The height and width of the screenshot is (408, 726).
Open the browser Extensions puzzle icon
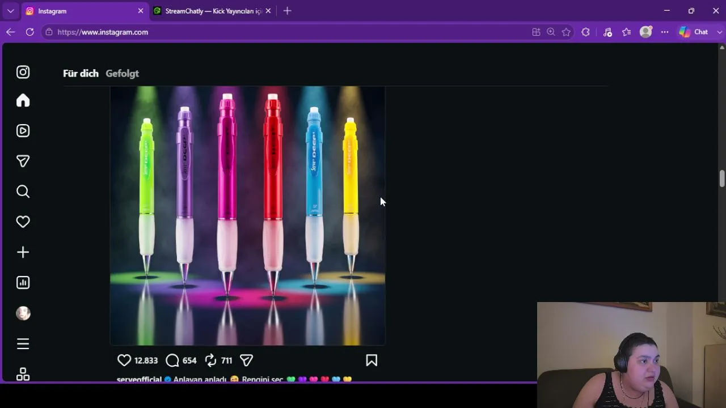click(586, 32)
